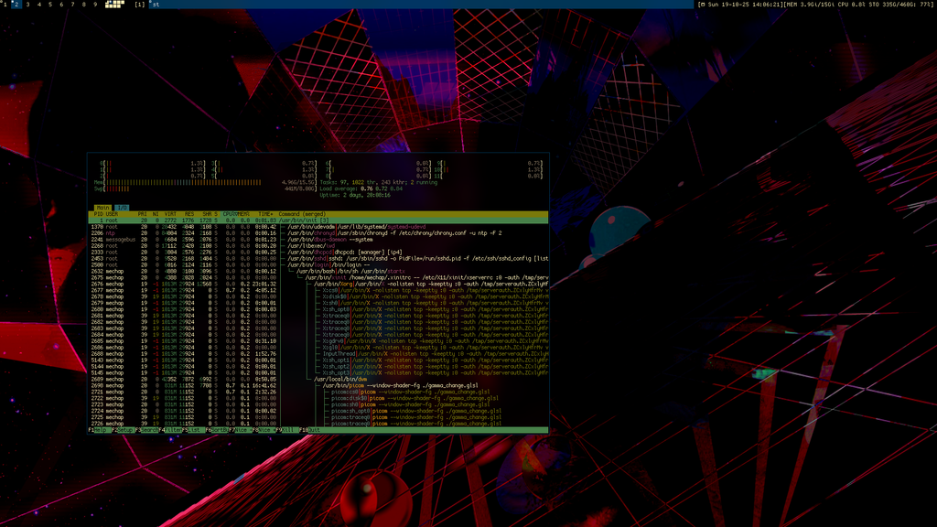Click the RES column header

(x=187, y=214)
